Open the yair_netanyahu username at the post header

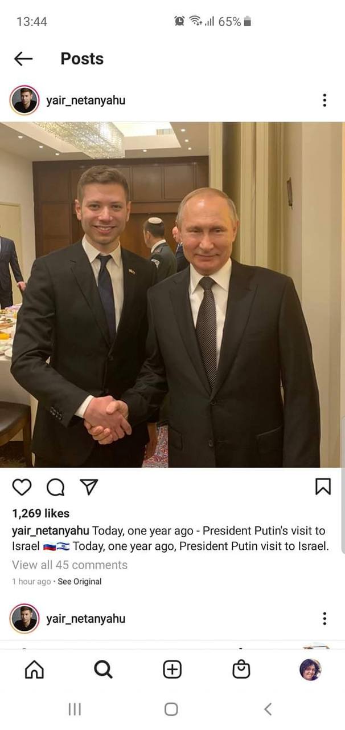[85, 100]
